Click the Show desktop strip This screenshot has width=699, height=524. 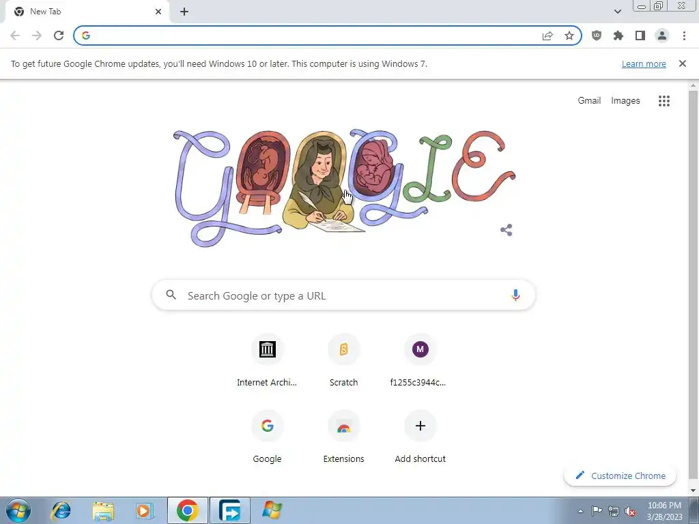point(694,510)
